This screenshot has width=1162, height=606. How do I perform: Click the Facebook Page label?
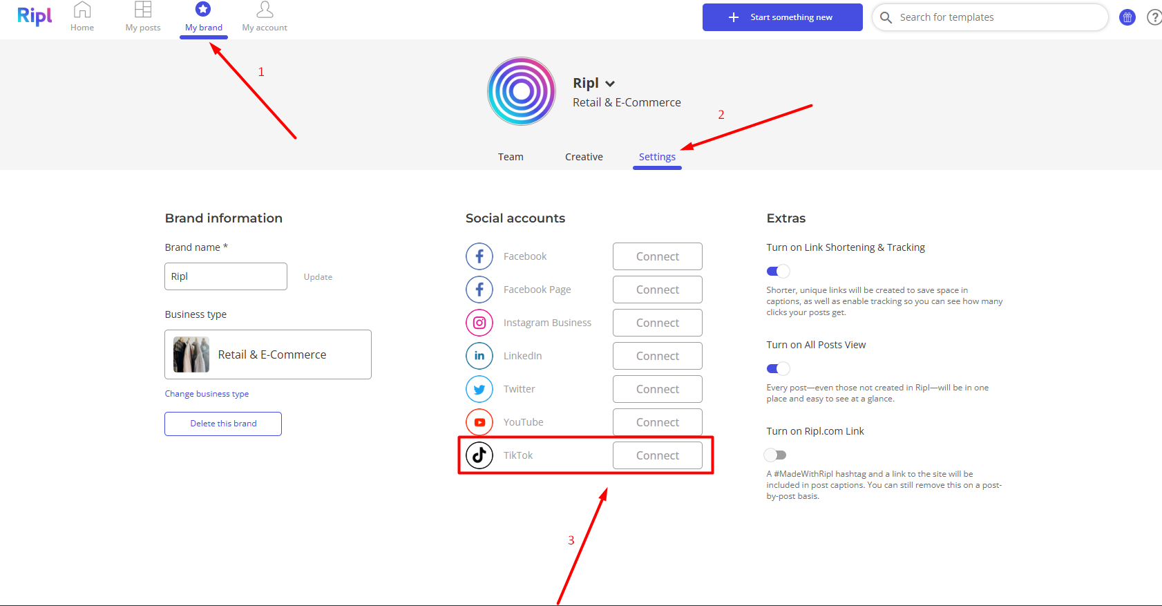coord(537,290)
